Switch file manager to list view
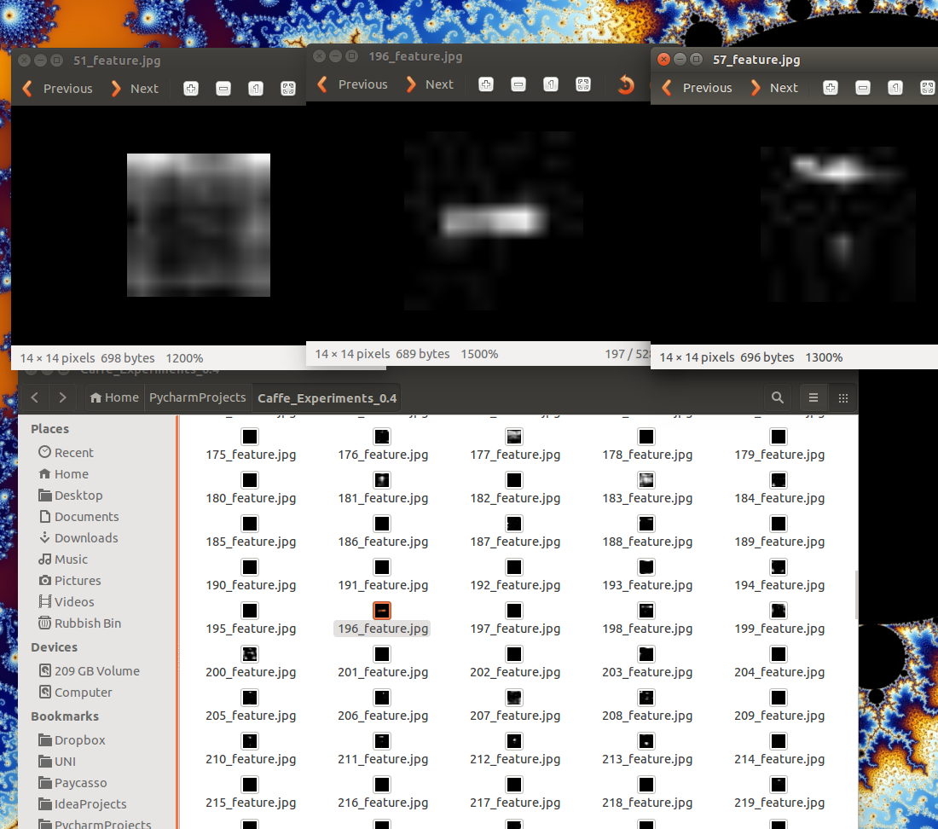This screenshot has height=829, width=938. pyautogui.click(x=813, y=397)
